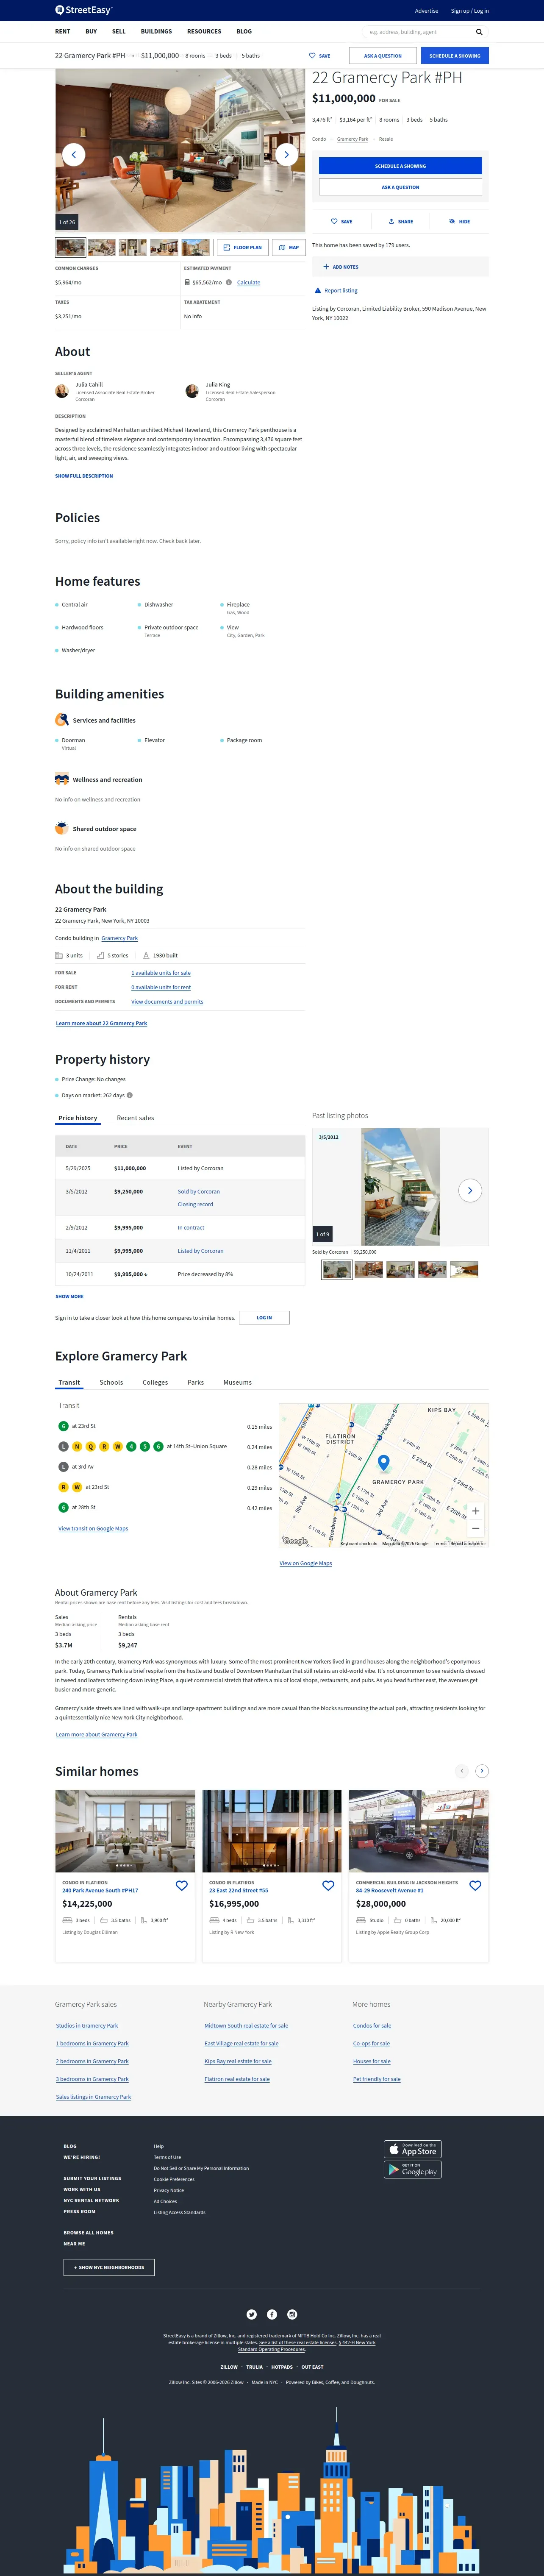Viewport: 544px width, 2576px height.
Task: Expand the full listing description
Action: pos(84,476)
